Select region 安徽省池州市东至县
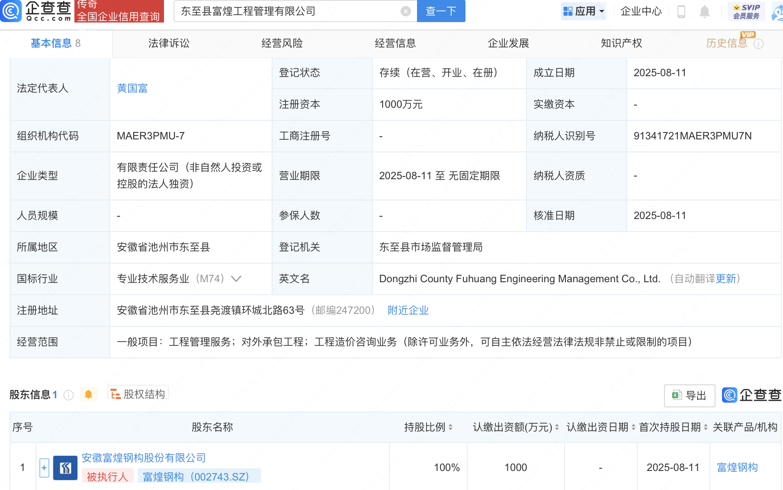This screenshot has height=490, width=783. [x=164, y=247]
